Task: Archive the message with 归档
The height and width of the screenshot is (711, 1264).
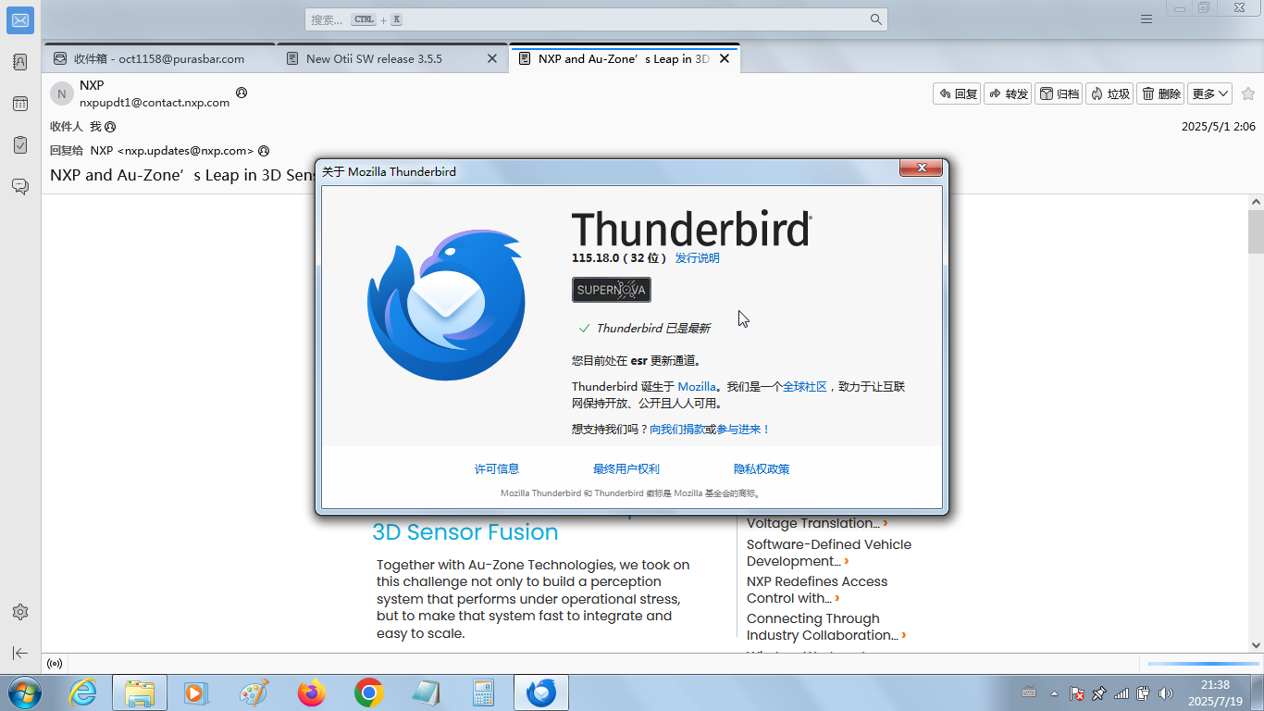Action: (x=1059, y=94)
